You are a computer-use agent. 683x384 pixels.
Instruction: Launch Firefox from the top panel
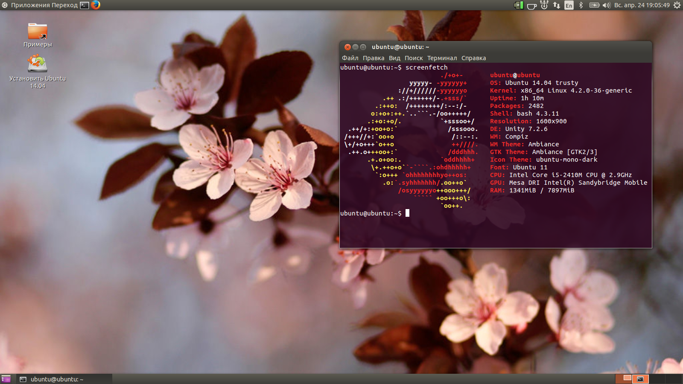click(96, 5)
